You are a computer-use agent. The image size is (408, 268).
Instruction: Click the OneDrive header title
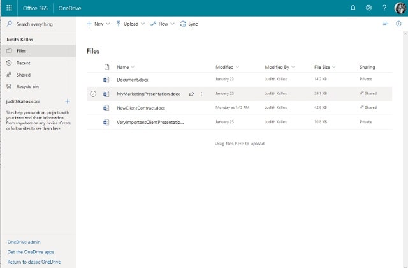click(69, 8)
